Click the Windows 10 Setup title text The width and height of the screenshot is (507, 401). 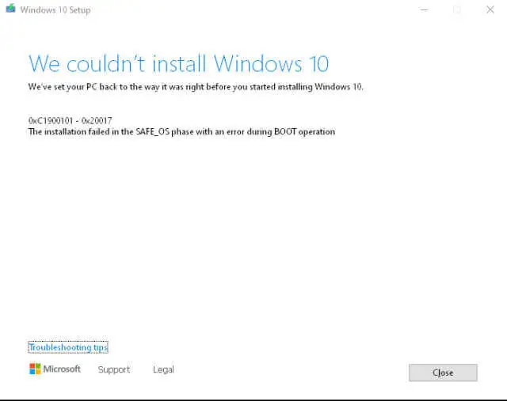(x=55, y=10)
